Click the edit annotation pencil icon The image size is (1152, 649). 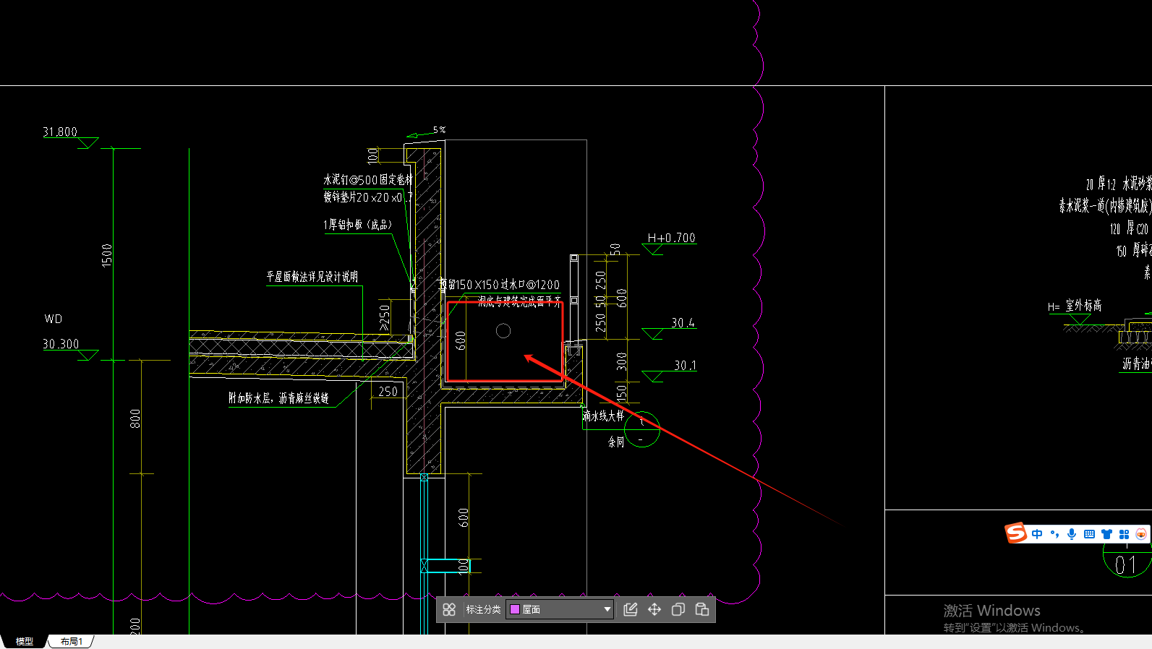(630, 609)
